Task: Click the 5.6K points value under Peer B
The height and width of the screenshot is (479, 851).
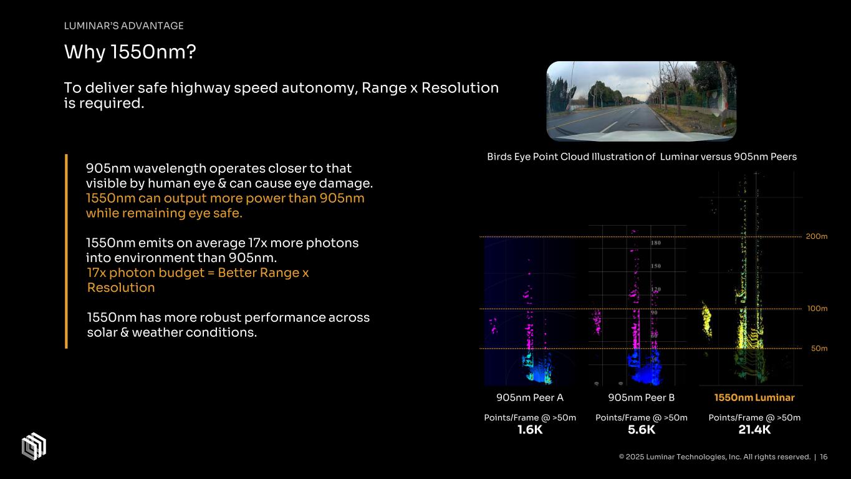Action: coord(642,430)
